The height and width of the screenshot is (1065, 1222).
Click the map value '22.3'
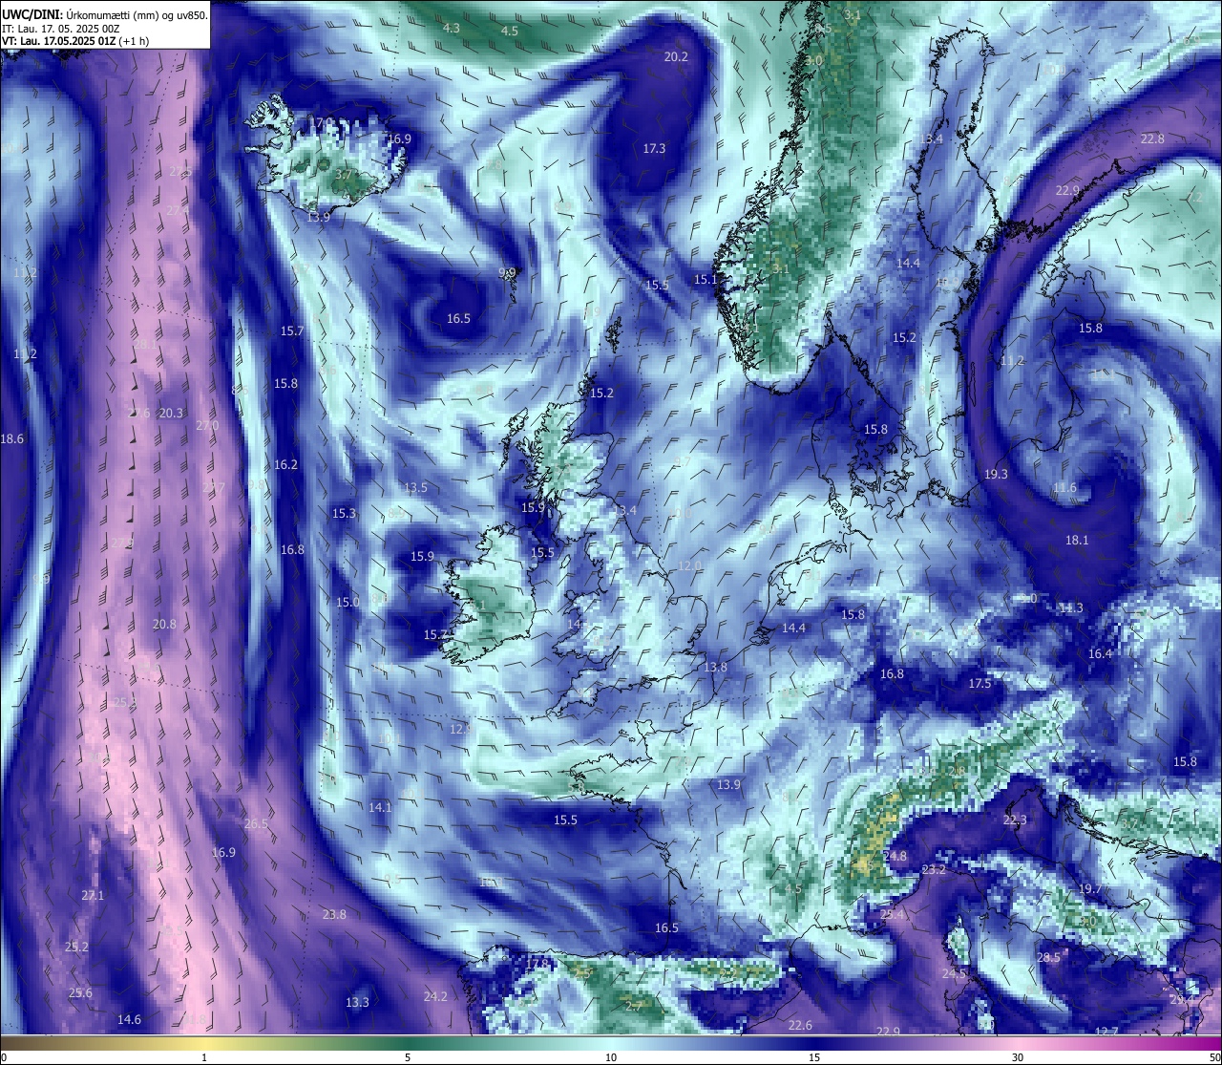1015,820
